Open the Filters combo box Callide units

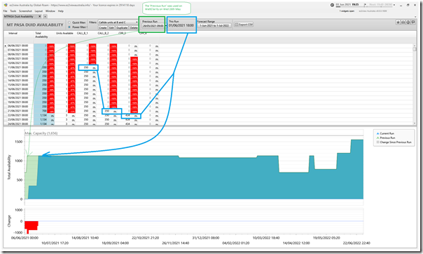118,22
